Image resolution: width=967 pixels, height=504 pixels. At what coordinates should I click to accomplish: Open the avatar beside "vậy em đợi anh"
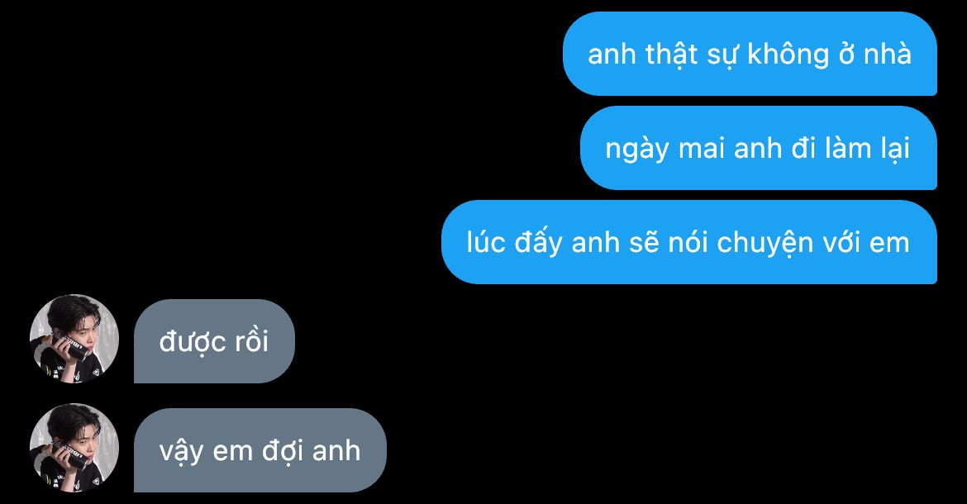point(74,448)
